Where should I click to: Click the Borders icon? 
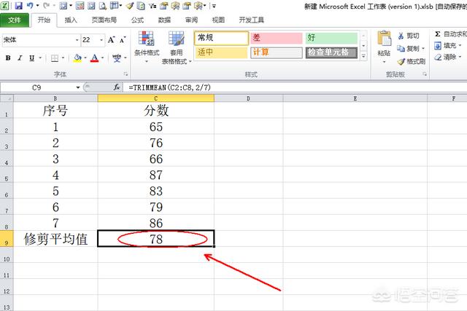[55, 58]
